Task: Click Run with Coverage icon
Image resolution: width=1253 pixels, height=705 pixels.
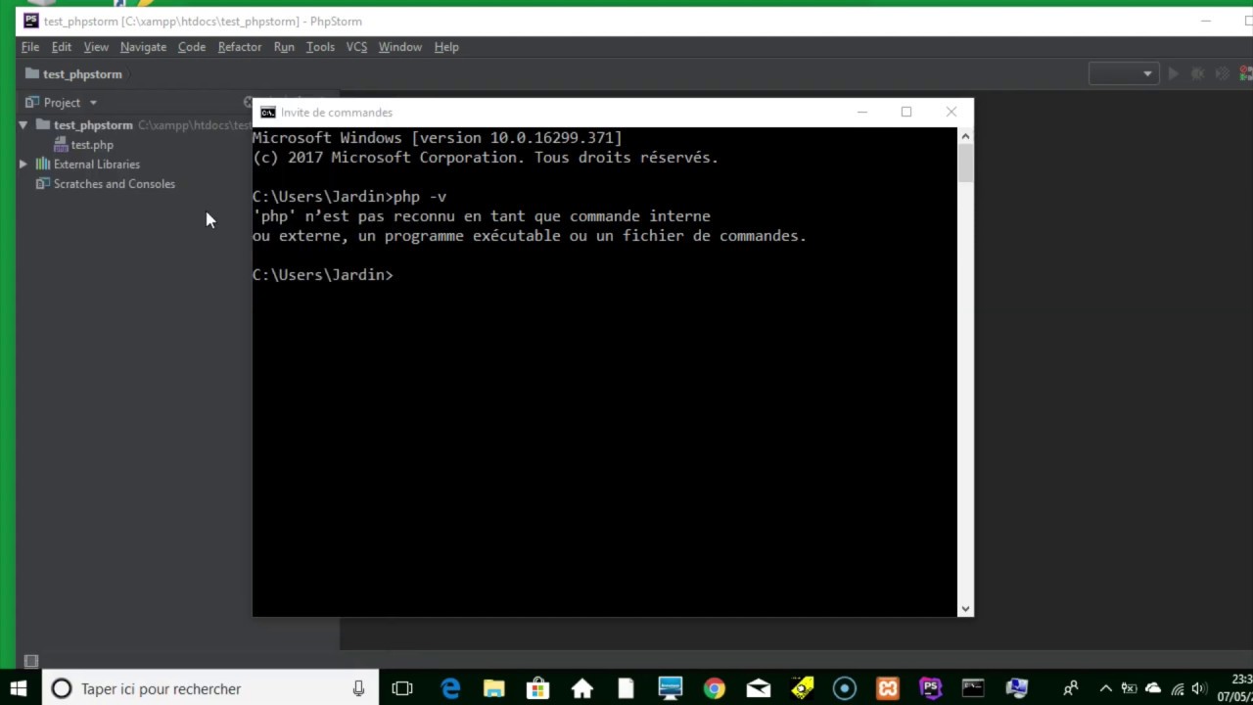Action: (x=1222, y=73)
